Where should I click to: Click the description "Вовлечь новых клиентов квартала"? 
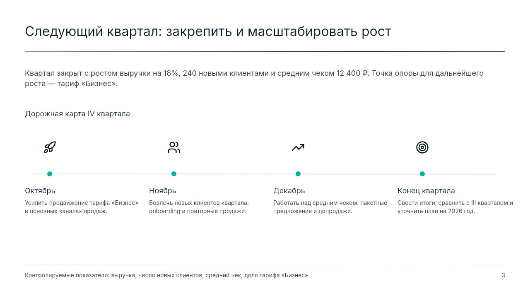tap(199, 207)
